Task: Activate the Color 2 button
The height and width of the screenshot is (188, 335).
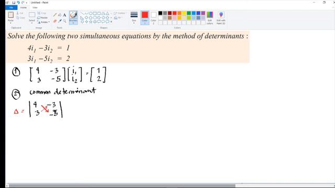Action: [x=153, y=18]
